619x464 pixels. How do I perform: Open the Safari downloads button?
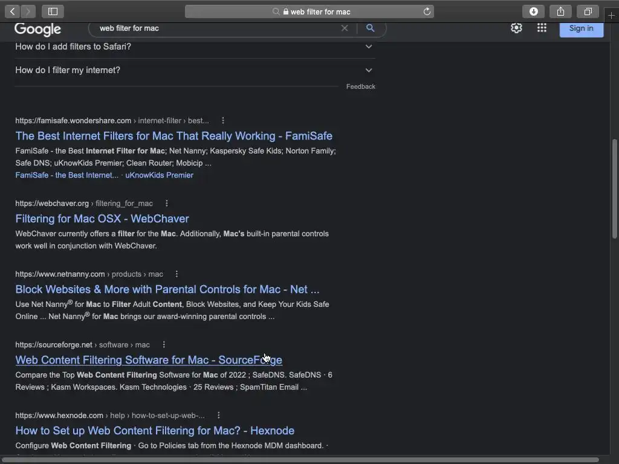(x=533, y=11)
